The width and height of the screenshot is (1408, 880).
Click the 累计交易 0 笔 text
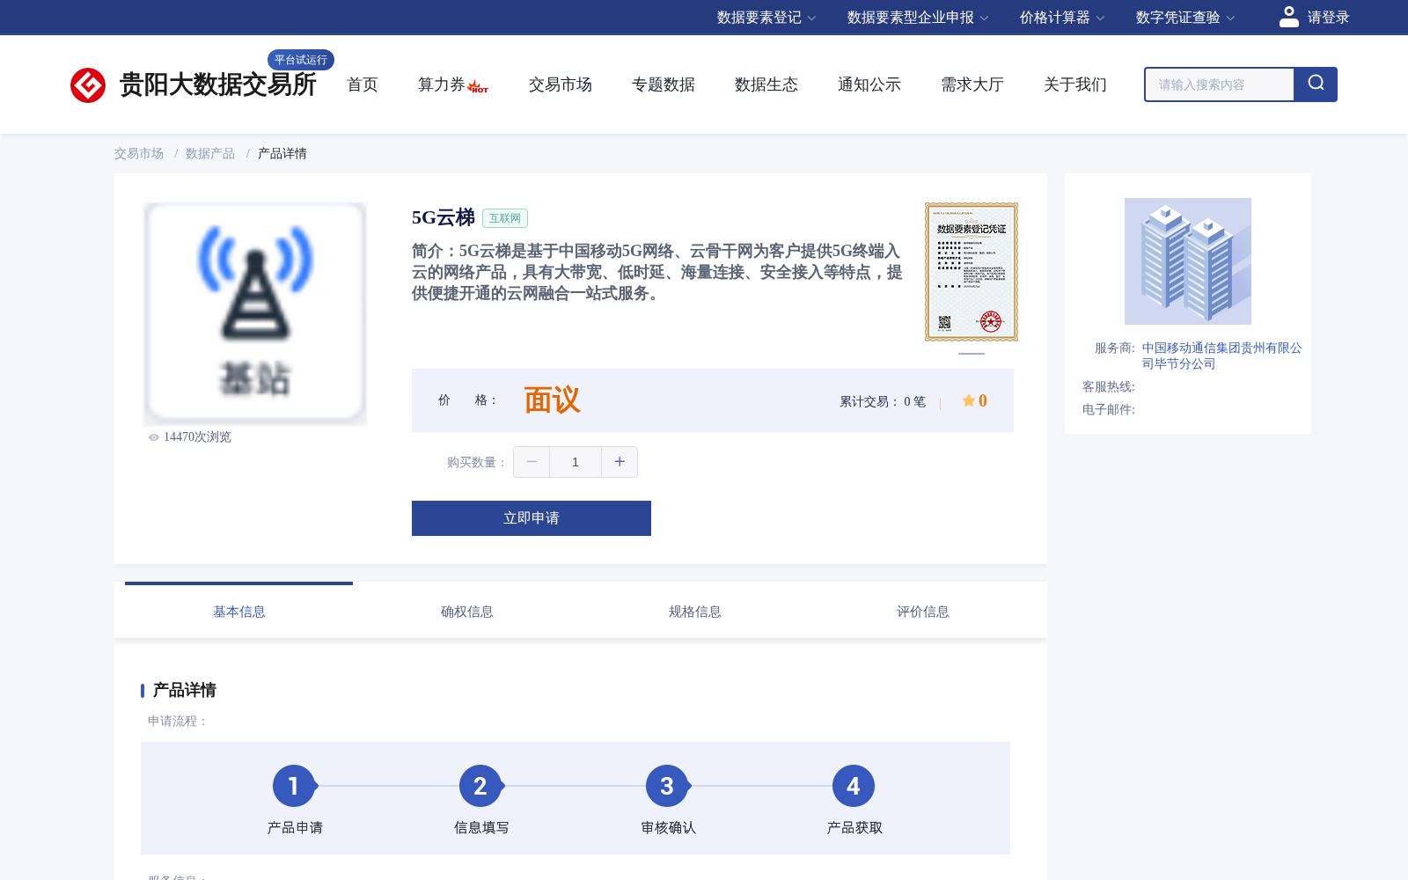pyautogui.click(x=883, y=401)
